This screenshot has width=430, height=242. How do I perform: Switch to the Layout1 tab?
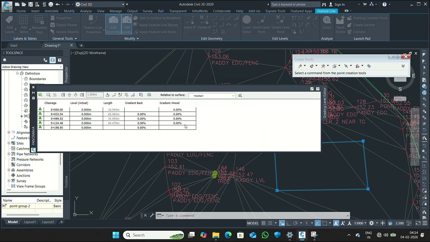tap(30, 222)
